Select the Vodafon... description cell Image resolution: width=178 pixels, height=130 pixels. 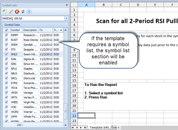[31, 107]
